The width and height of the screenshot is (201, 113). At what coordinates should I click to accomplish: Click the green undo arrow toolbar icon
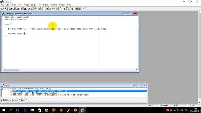tap(47, 8)
